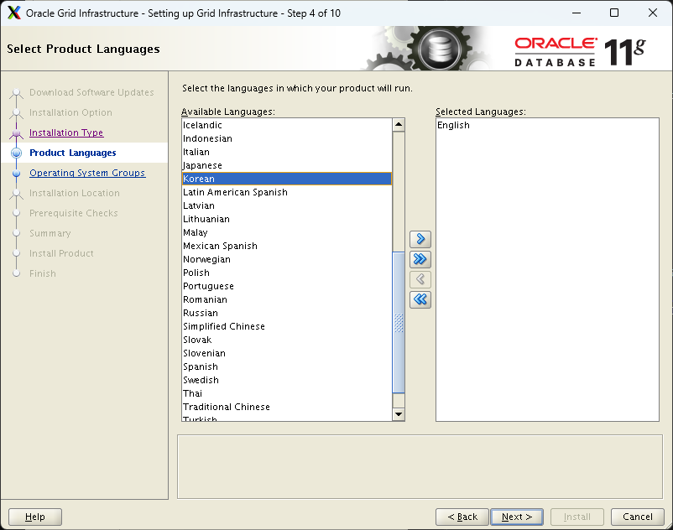Maximize the installer window
Image resolution: width=673 pixels, height=530 pixels.
(x=614, y=13)
